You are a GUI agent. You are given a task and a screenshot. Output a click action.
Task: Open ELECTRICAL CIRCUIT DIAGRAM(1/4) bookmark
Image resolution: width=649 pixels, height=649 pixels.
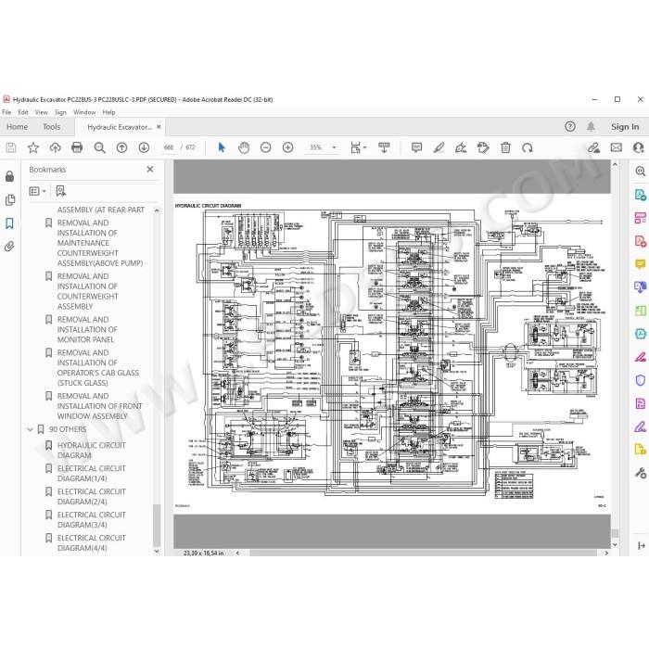[91, 474]
